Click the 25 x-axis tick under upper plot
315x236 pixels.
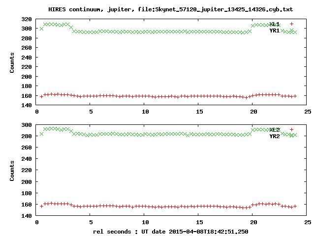[x=308, y=112]
